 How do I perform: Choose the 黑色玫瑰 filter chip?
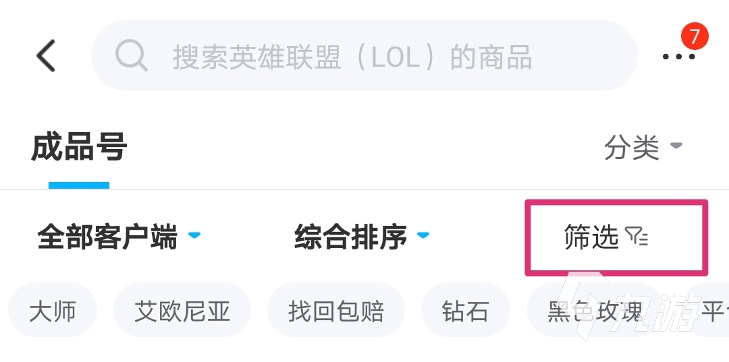[595, 311]
